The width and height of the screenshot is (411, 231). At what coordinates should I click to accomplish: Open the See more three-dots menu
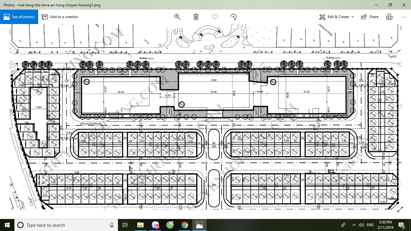pyautogui.click(x=404, y=17)
